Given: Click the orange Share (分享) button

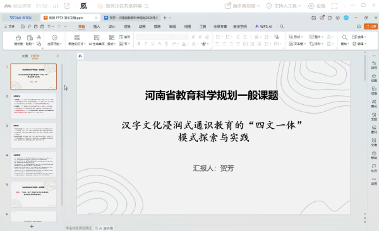Looking at the screenshot, I should click(371, 27).
